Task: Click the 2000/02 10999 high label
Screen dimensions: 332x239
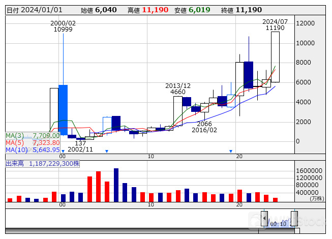Action: [x=63, y=26]
